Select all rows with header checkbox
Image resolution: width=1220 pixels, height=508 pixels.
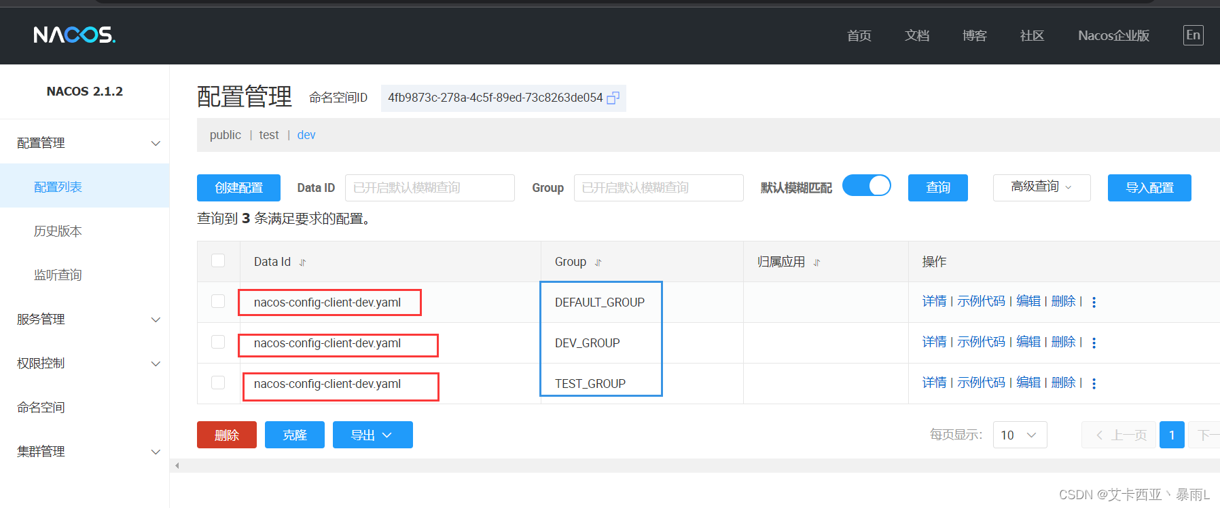click(x=218, y=260)
